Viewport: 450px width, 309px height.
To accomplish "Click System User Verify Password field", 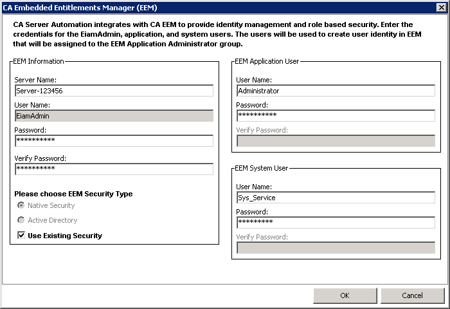I will pyautogui.click(x=336, y=247).
